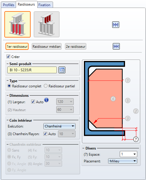
Task: Click marker 2 in the stiffener diagram
Action: click(x=136, y=111)
